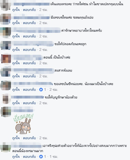The width and height of the screenshot is (130, 160).
Task: Click the like thumb icon on the bank account request comment
Action: [41, 90]
